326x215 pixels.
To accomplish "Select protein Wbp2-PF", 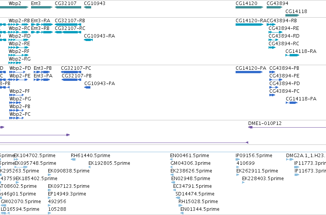I will pos(16,95).
